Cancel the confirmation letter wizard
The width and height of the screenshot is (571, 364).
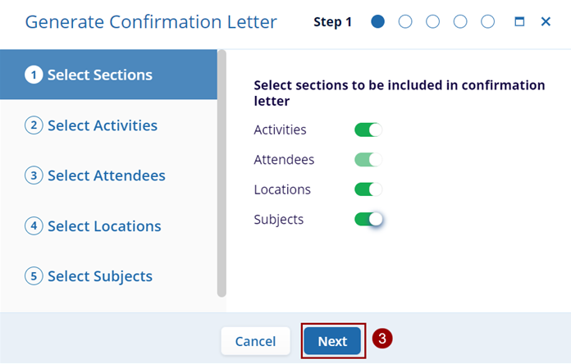[x=255, y=341]
